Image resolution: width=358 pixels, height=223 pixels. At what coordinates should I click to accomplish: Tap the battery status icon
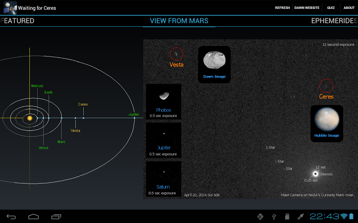(351, 216)
